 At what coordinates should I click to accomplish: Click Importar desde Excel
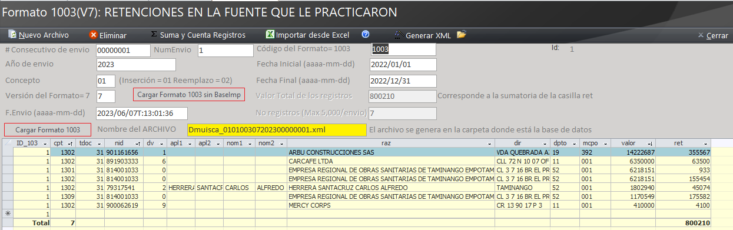click(x=313, y=35)
